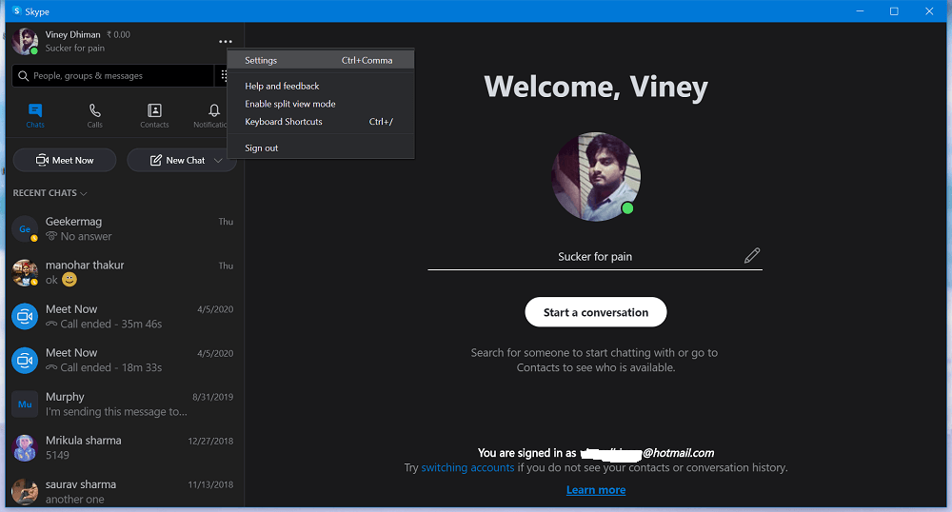This screenshot has height=512, width=952.
Task: Minimize the Skype window
Action: point(860,10)
